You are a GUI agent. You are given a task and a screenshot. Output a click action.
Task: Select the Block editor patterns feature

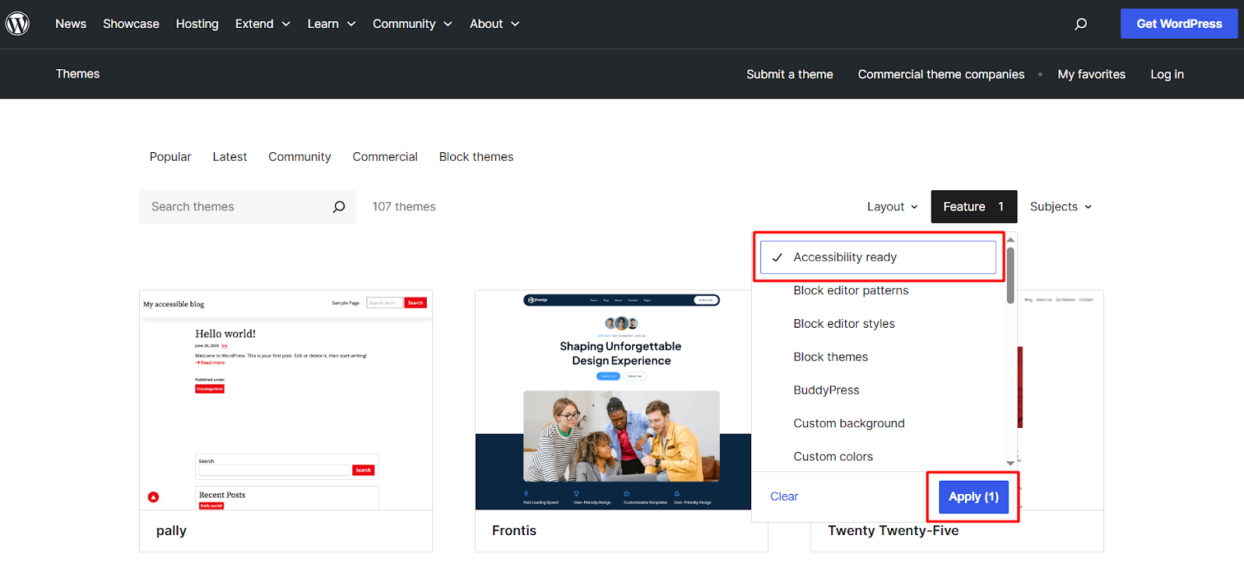[851, 290]
